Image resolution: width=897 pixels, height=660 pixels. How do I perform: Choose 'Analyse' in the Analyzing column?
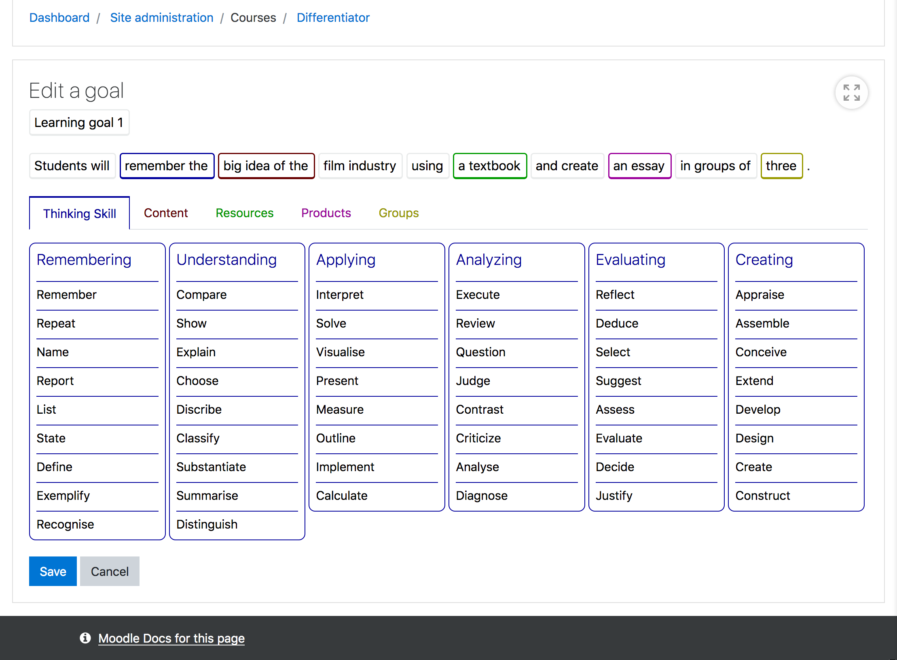coord(478,467)
